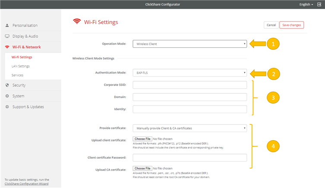
Task: Expand the Authentication Mode dropdown
Action: pyautogui.click(x=190, y=73)
